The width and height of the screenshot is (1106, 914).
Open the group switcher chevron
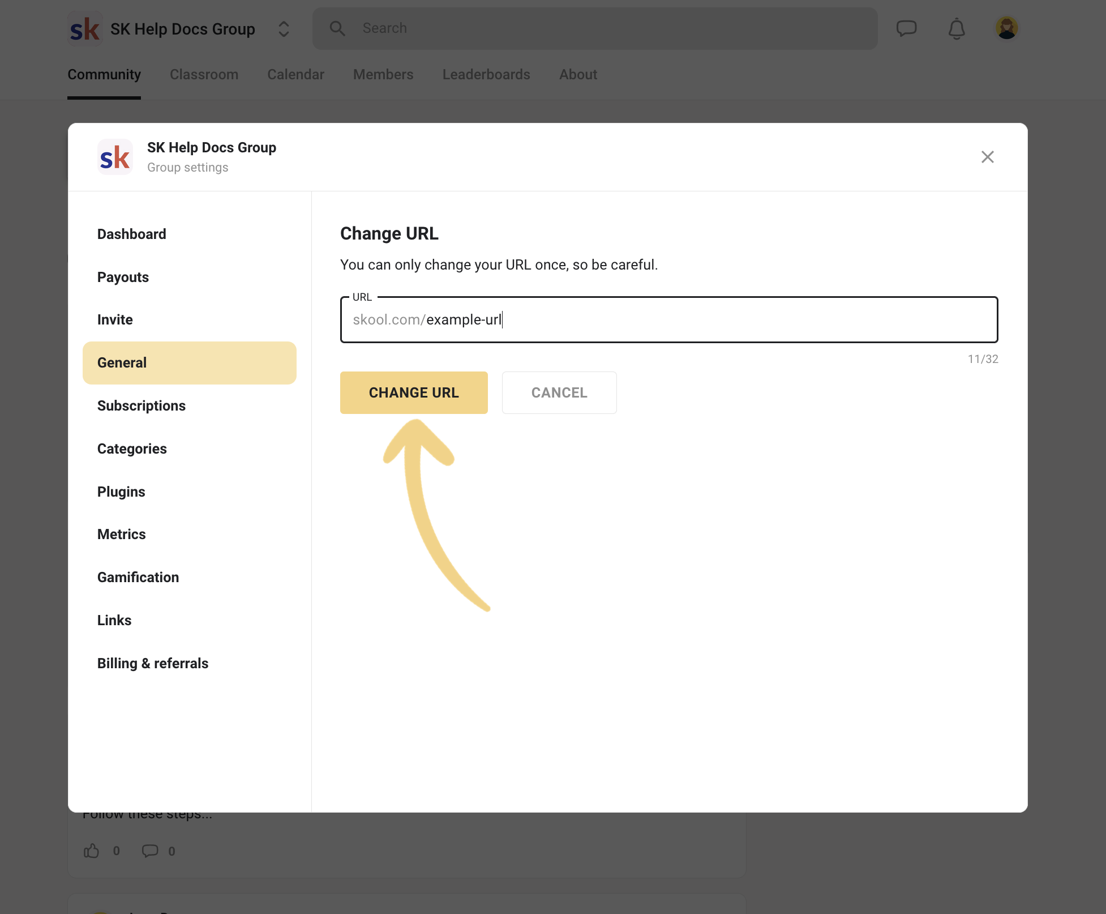tap(283, 28)
